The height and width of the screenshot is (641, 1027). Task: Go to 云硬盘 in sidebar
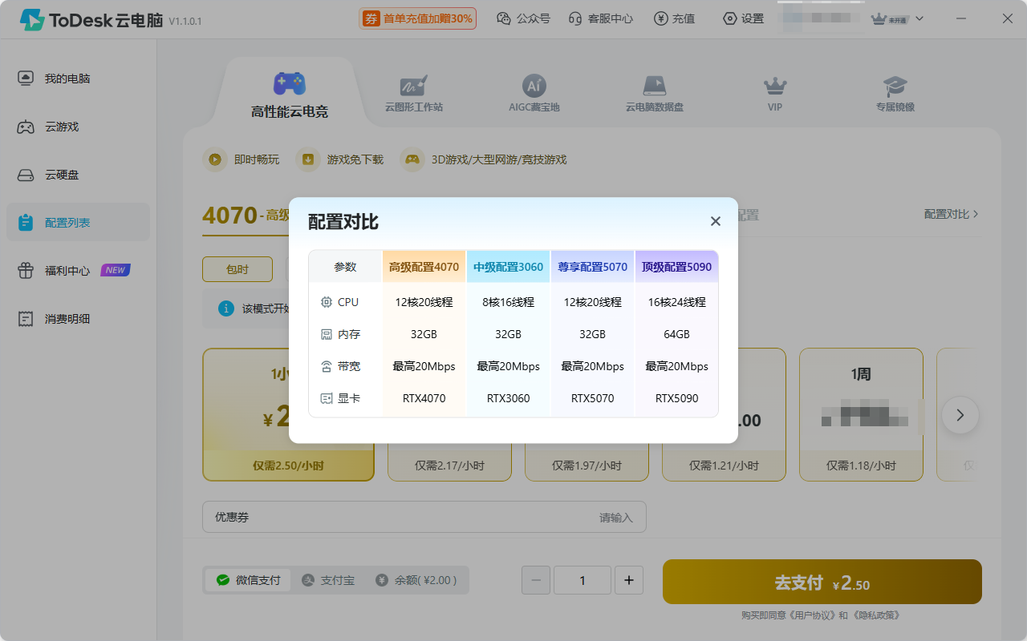click(78, 175)
